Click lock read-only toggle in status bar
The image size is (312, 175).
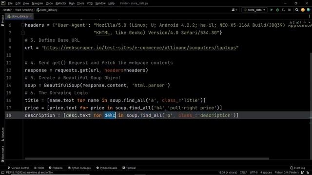pyautogui.click(x=308, y=173)
